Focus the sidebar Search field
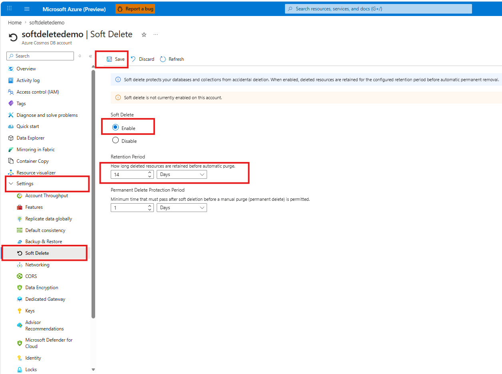The height and width of the screenshot is (374, 502). point(40,56)
